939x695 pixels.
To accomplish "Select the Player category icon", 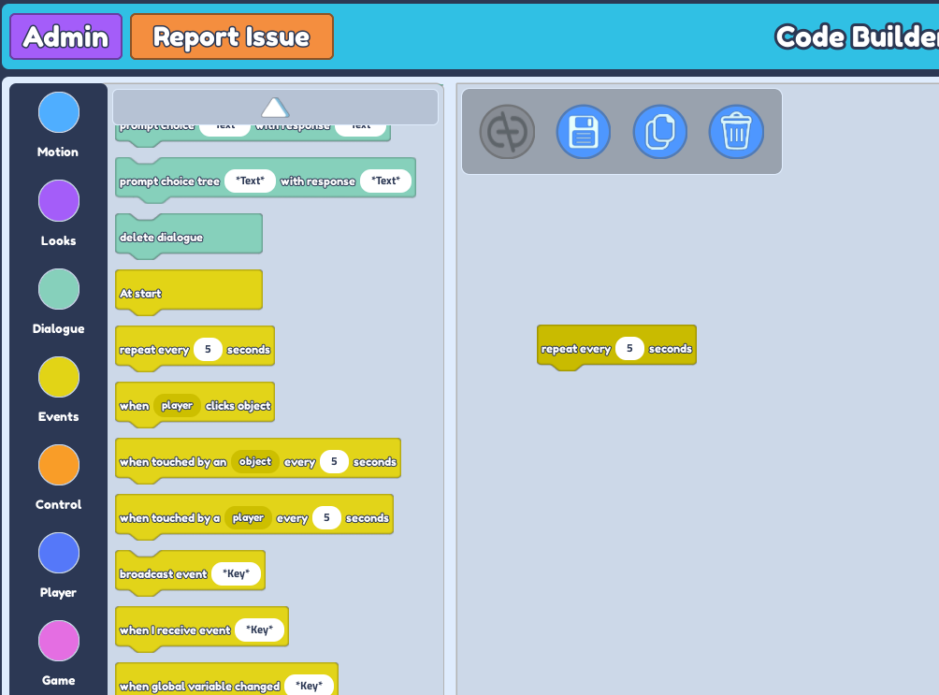I will click(58, 553).
